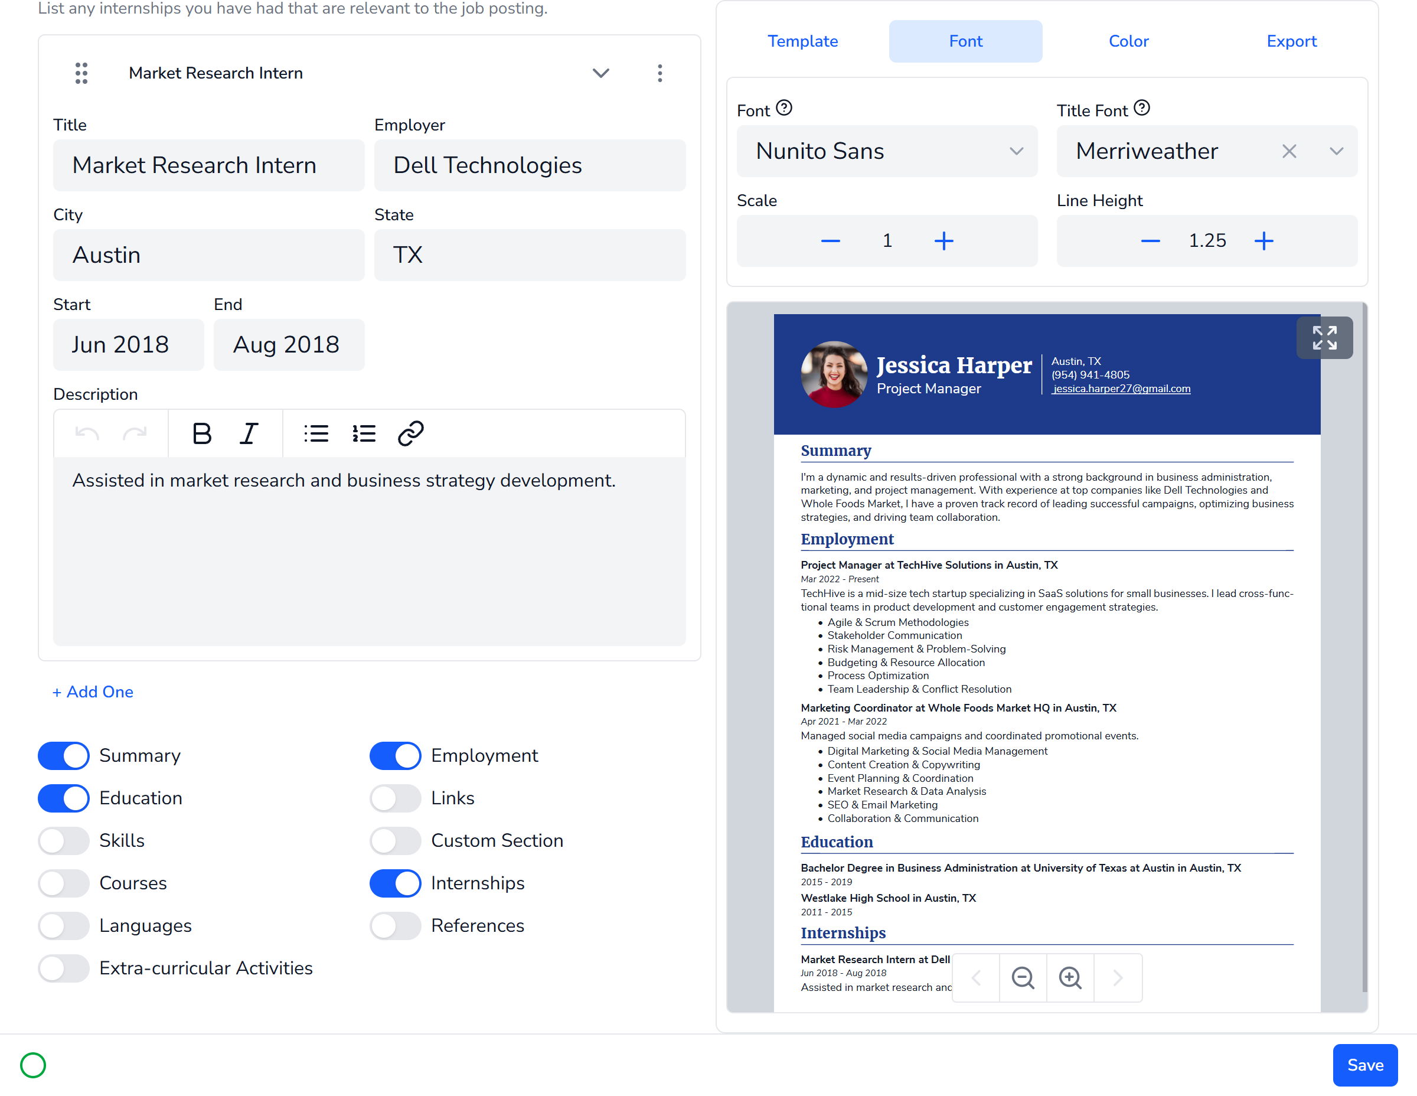Insert a numbered list in description
This screenshot has width=1417, height=1096.
click(x=363, y=433)
